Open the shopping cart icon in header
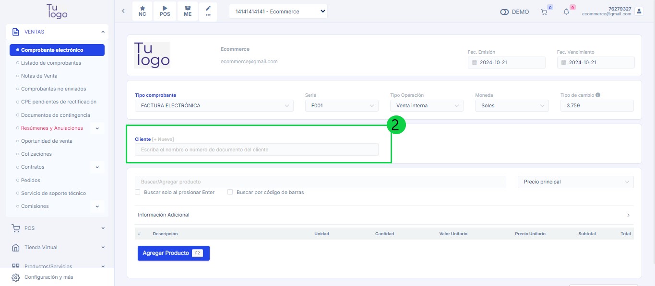 point(544,12)
